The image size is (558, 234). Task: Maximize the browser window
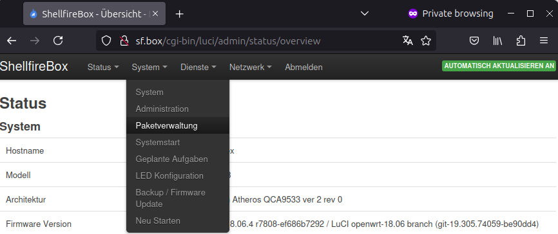530,14
